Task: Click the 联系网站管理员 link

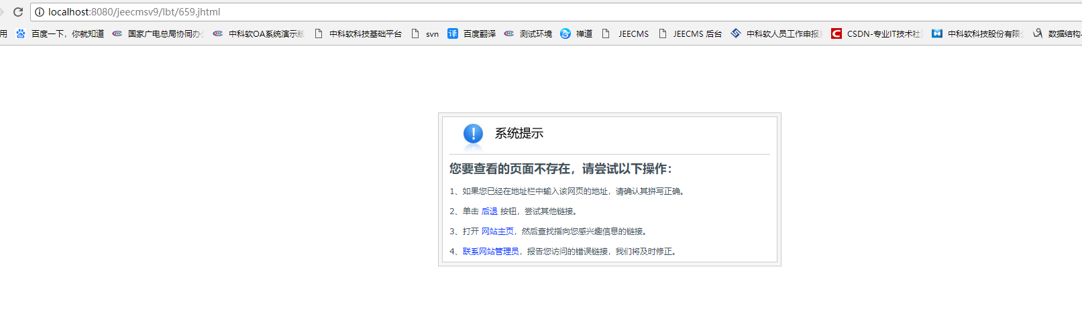Action: (491, 252)
